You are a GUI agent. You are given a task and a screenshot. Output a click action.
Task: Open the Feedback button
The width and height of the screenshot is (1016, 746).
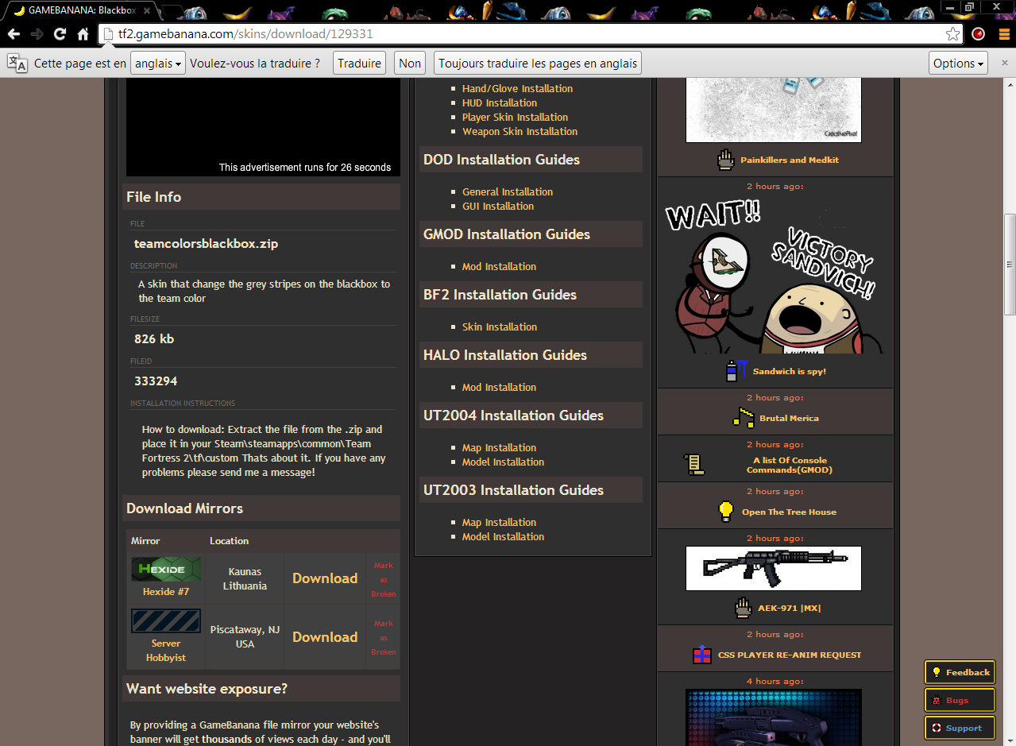click(960, 672)
